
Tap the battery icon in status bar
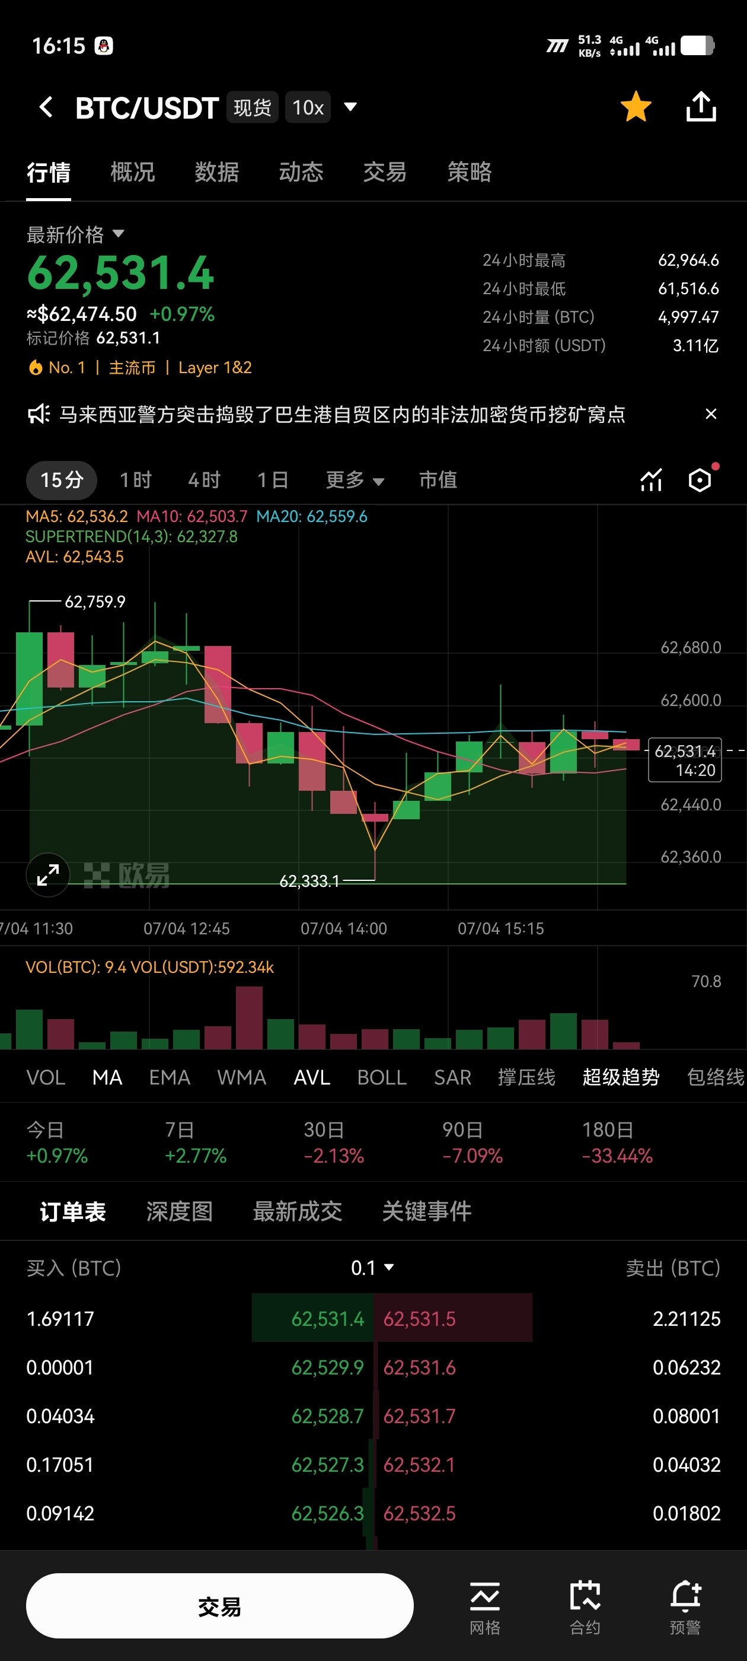point(698,46)
